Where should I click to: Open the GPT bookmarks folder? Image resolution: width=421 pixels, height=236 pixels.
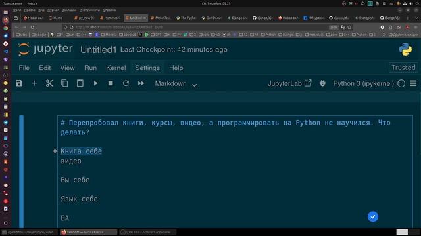point(156,35)
